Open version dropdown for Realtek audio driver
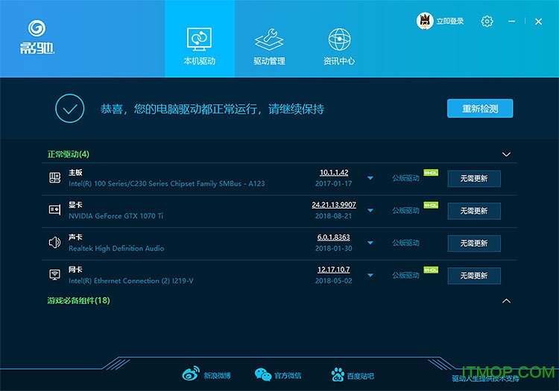This screenshot has height=391, width=559. [370, 243]
